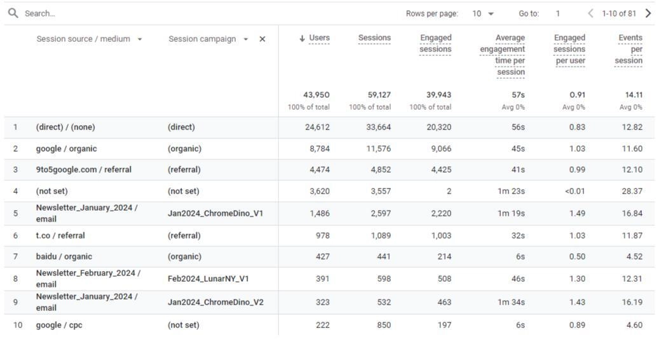Click the descending sort arrow beside Users

[x=302, y=39]
